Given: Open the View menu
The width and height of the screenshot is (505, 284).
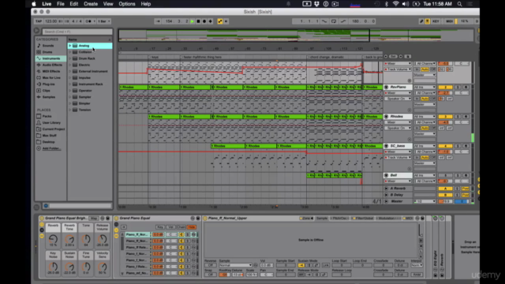Looking at the screenshot, I should (x=108, y=4).
